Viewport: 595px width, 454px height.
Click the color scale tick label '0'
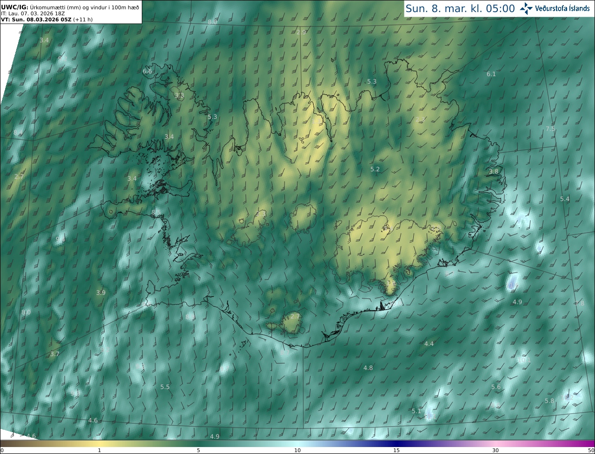(2, 450)
